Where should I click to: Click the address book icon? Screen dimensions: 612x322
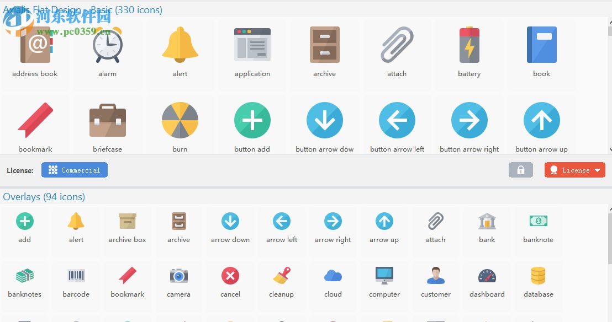pos(35,45)
